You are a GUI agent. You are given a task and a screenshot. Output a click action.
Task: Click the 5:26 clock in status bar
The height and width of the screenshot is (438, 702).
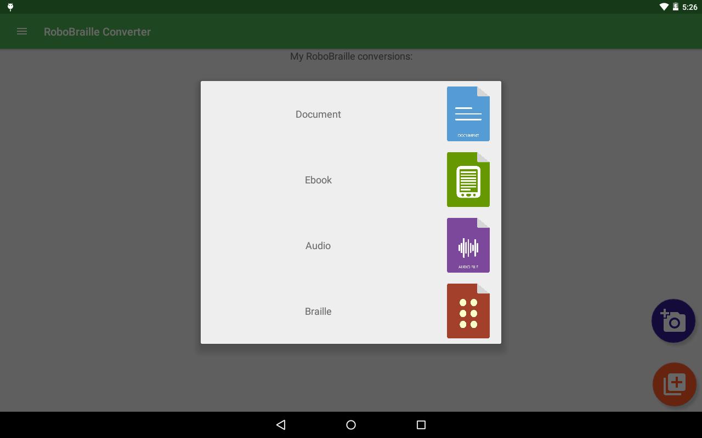tap(690, 7)
